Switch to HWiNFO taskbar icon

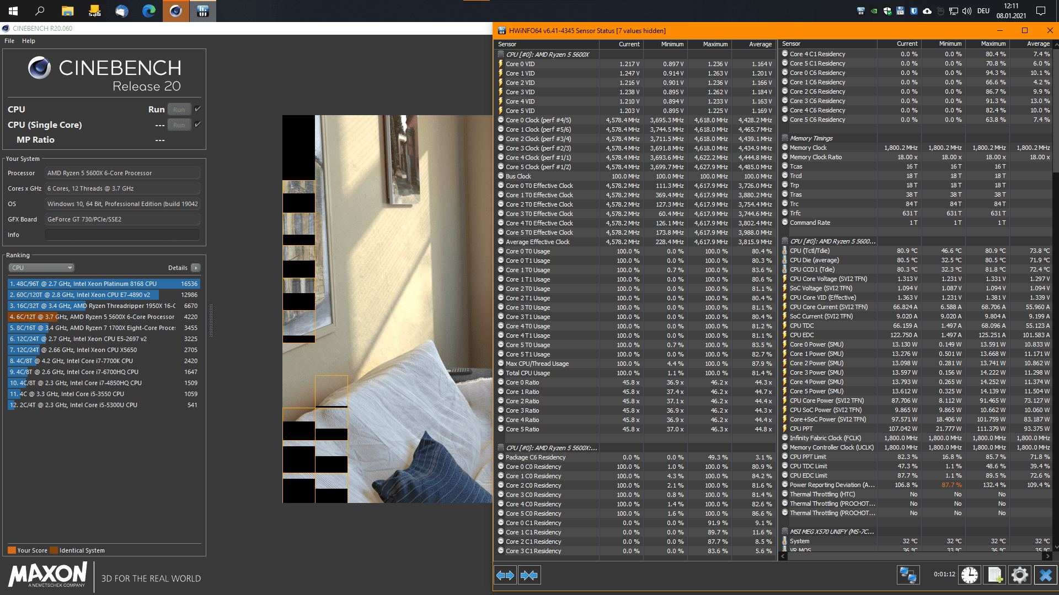(x=202, y=11)
